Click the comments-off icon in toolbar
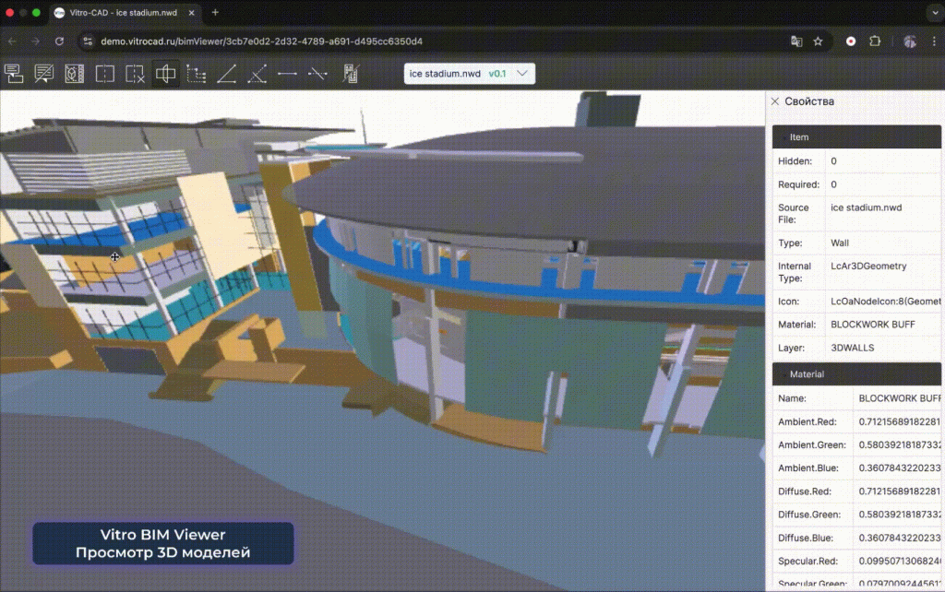945x592 pixels. click(x=44, y=74)
